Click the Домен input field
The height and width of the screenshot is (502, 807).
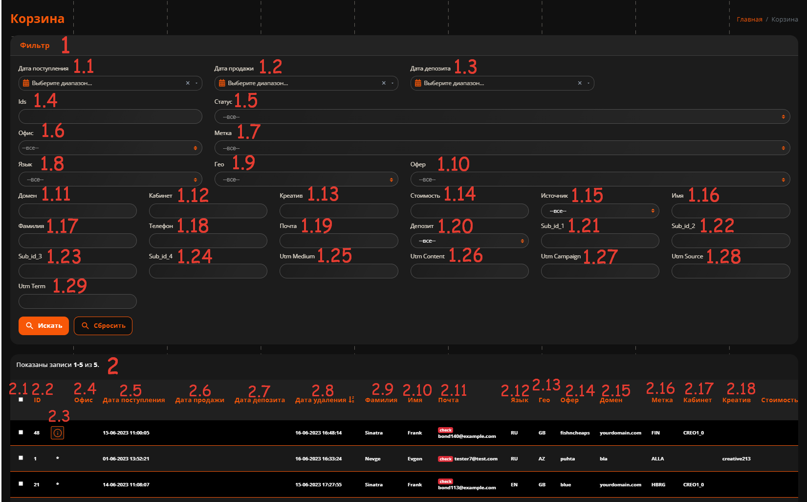(77, 211)
